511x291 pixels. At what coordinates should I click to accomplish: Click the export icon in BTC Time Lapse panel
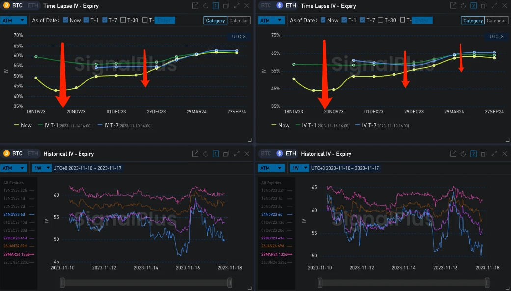click(x=195, y=6)
